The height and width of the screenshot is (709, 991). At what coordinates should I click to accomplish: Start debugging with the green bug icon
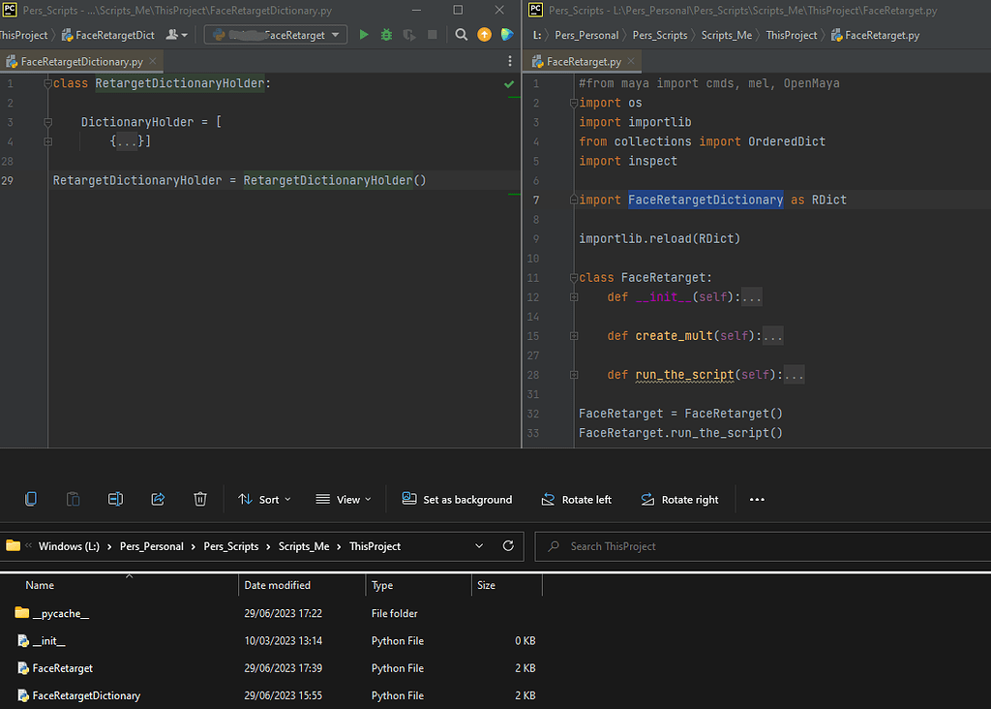click(x=386, y=35)
